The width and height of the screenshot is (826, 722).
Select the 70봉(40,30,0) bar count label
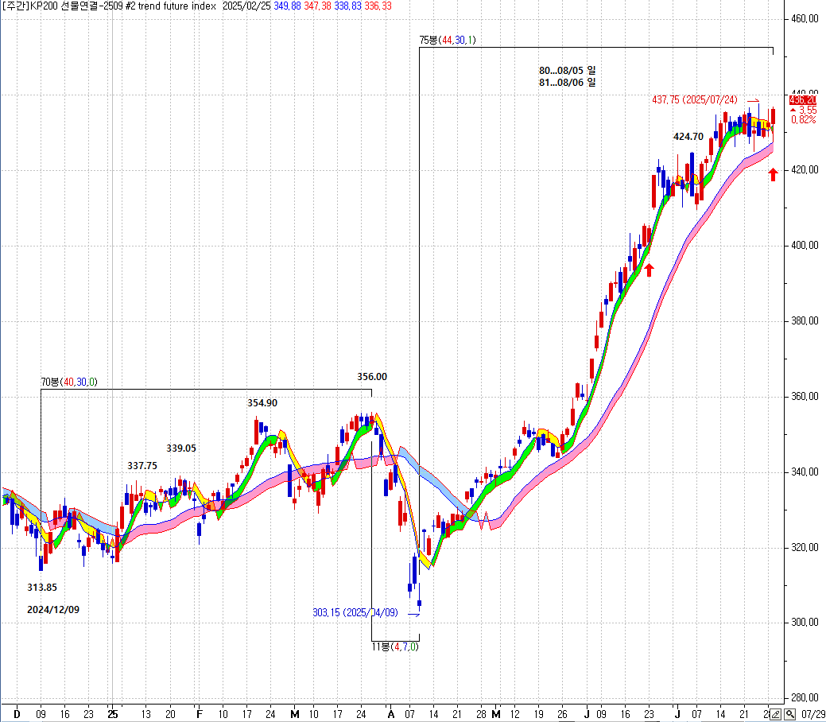pyautogui.click(x=69, y=382)
